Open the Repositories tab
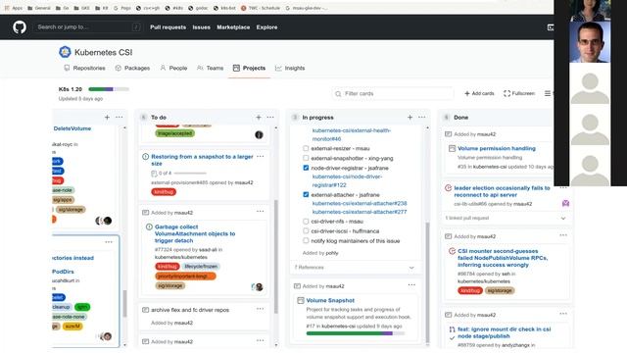627x353 pixels. tap(84, 68)
